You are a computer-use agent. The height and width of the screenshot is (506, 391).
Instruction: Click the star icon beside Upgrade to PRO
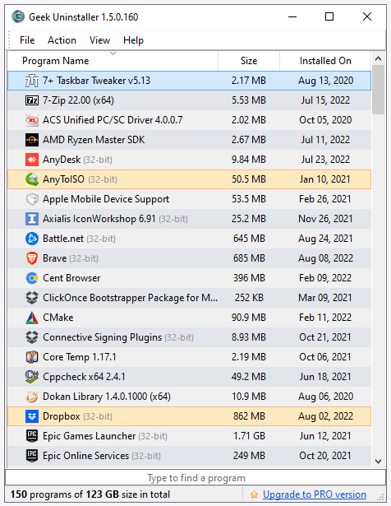254,494
